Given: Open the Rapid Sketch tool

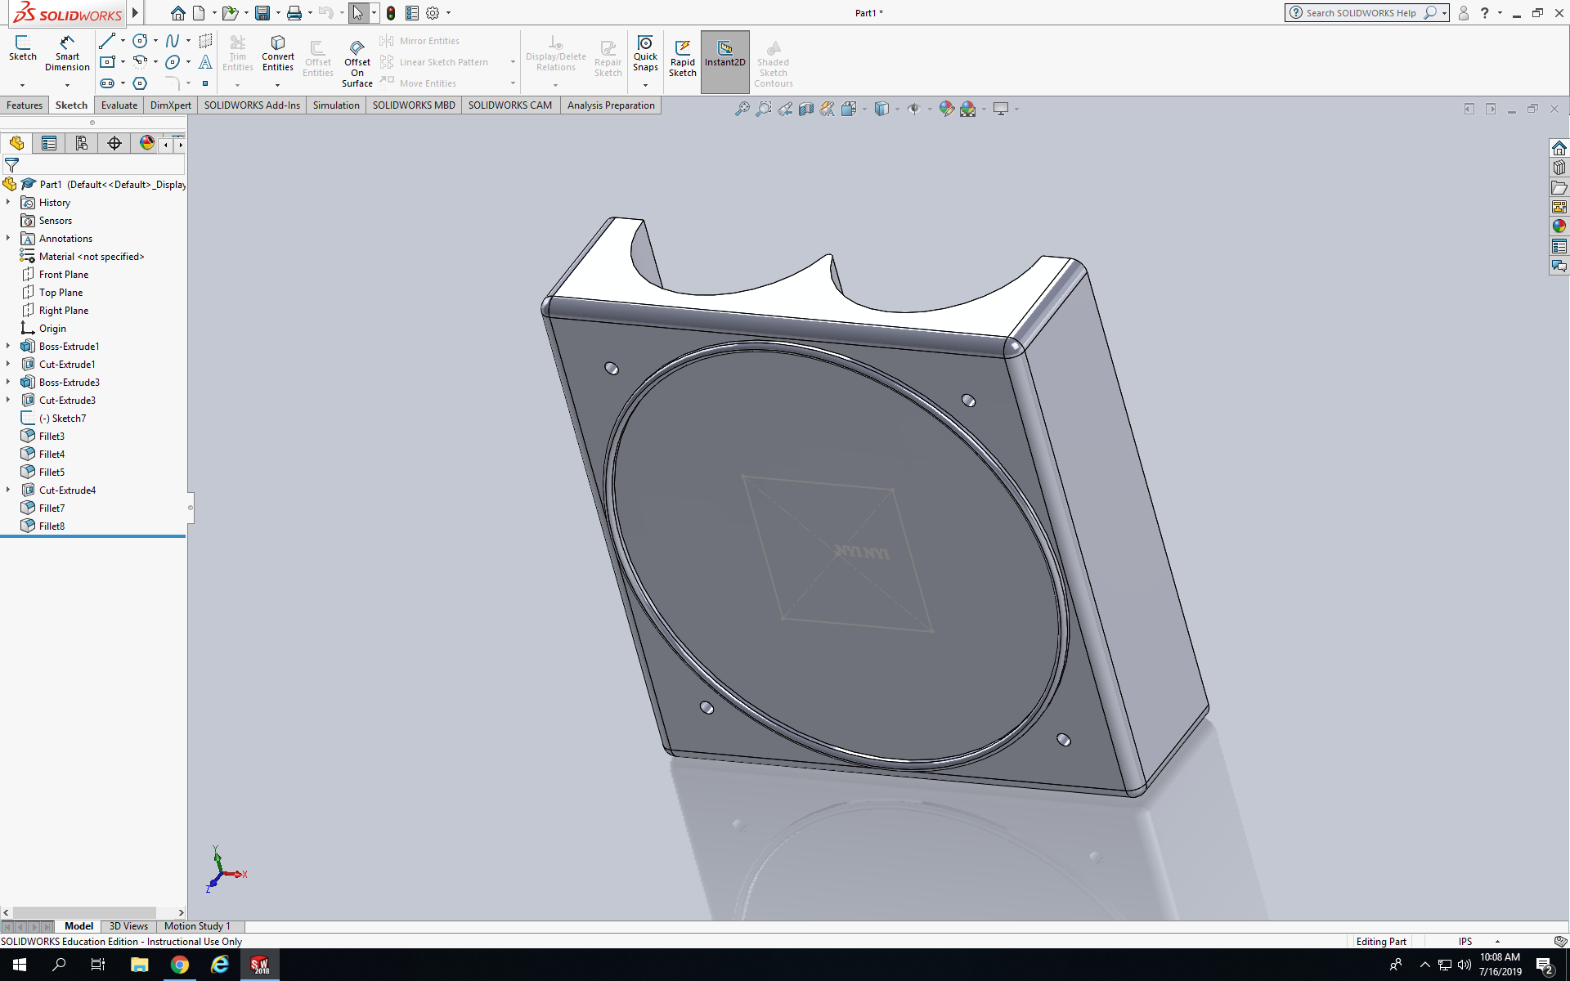Looking at the screenshot, I should click(682, 57).
